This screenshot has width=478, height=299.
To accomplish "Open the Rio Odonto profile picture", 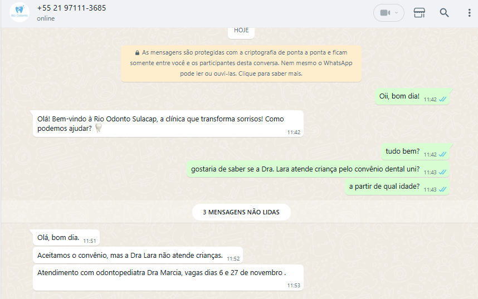I will click(19, 12).
